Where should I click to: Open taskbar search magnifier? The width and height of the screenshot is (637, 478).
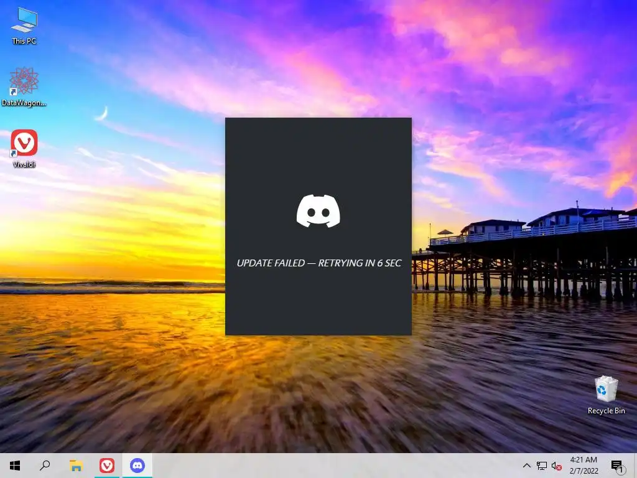45,466
